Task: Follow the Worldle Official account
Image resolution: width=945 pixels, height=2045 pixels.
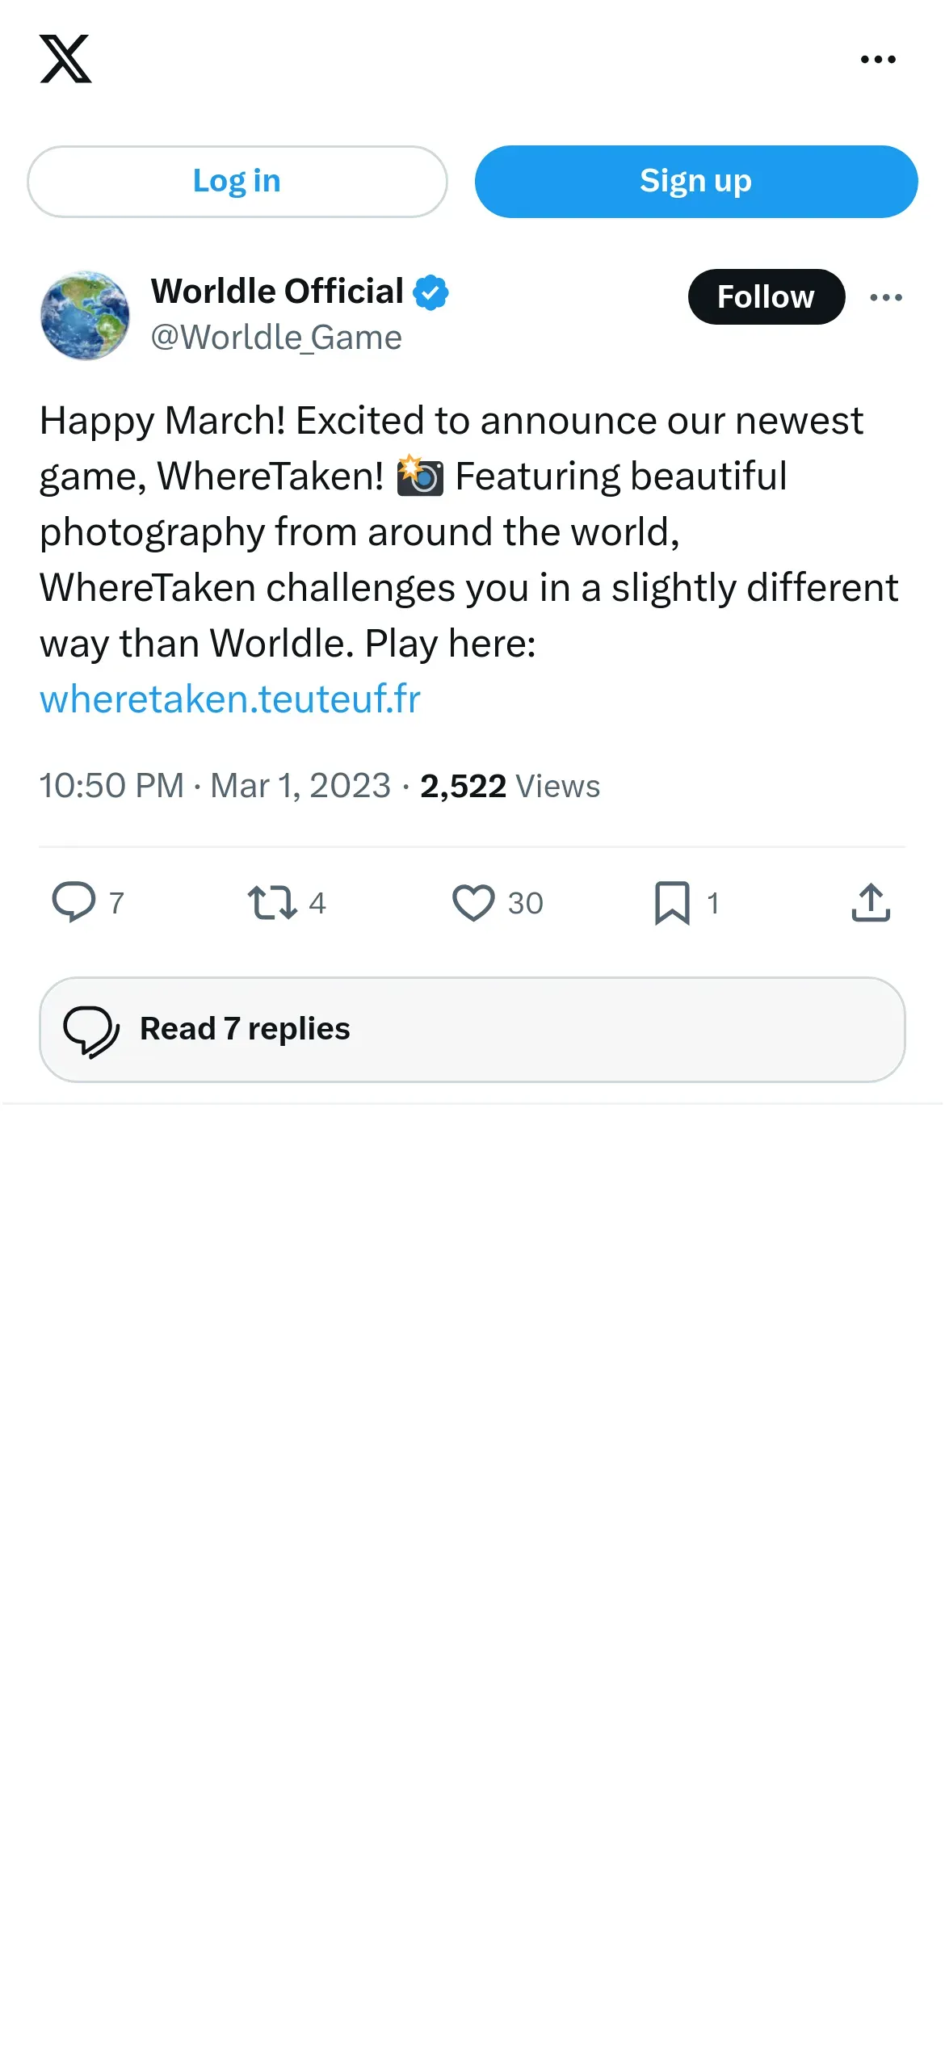Action: point(766,297)
